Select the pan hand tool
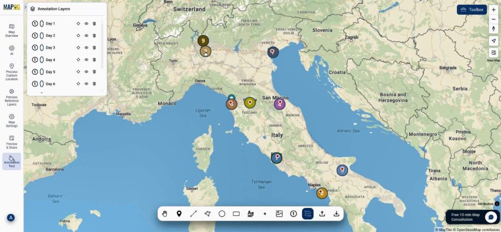 [164, 214]
